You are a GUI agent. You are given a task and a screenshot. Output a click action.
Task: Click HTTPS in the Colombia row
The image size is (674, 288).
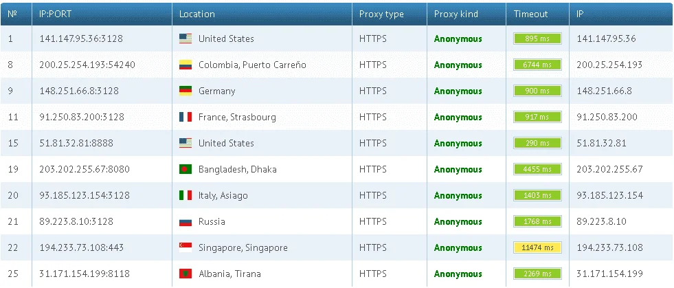(x=372, y=65)
